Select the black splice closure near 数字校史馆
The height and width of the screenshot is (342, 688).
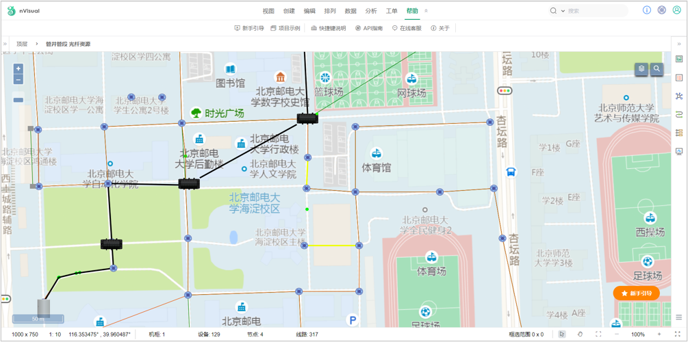307,118
